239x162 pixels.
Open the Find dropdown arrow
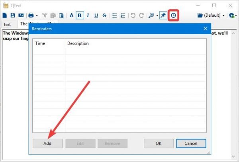pos(157,16)
